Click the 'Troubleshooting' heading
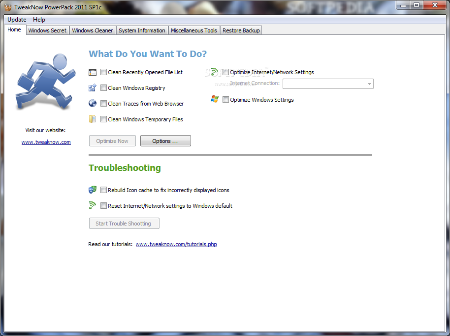This screenshot has width=450, height=336. coord(125,168)
